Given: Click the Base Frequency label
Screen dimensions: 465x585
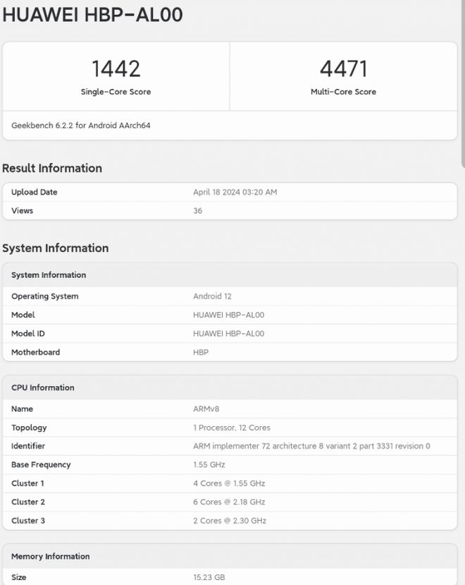Looking at the screenshot, I should (41, 465).
